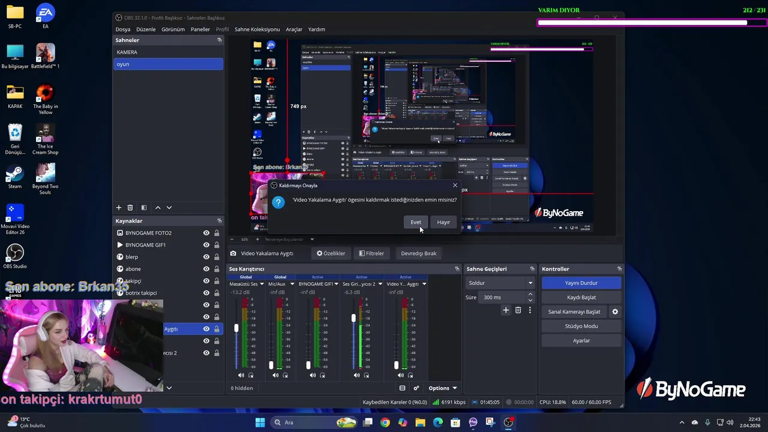Image resolution: width=768 pixels, height=432 pixels.
Task: Show hidden system tray icons chevron
Action: tap(682, 422)
